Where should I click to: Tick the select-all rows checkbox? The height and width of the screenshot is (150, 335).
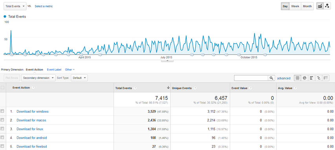tap(2, 87)
